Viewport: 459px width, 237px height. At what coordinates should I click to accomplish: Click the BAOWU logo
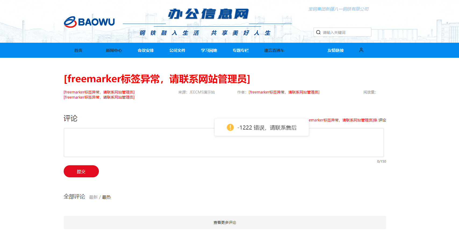(x=89, y=22)
